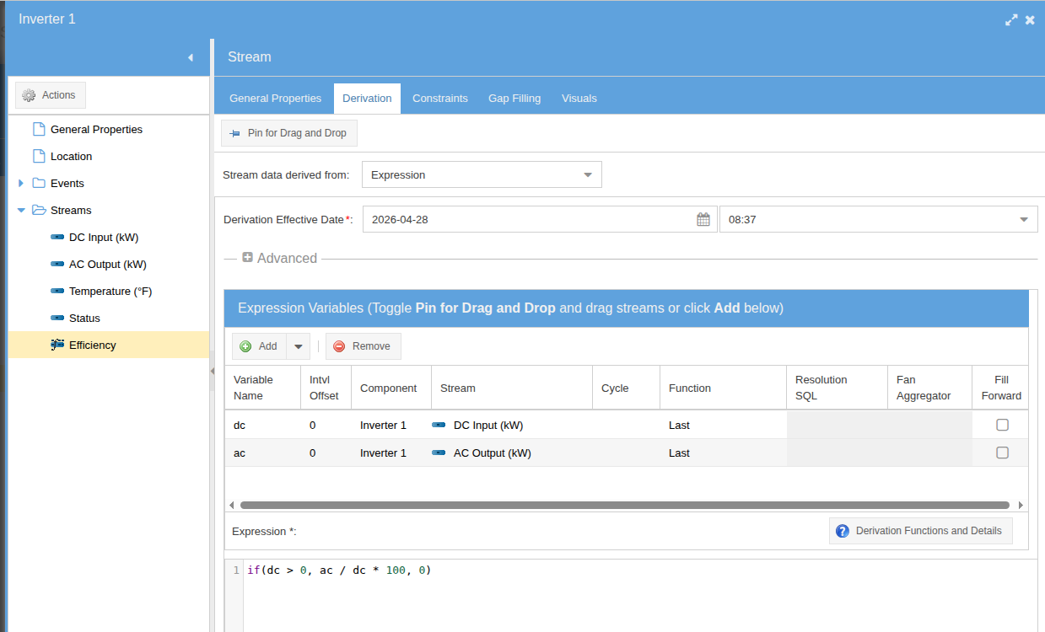Open the Visuals tab

[x=579, y=99]
